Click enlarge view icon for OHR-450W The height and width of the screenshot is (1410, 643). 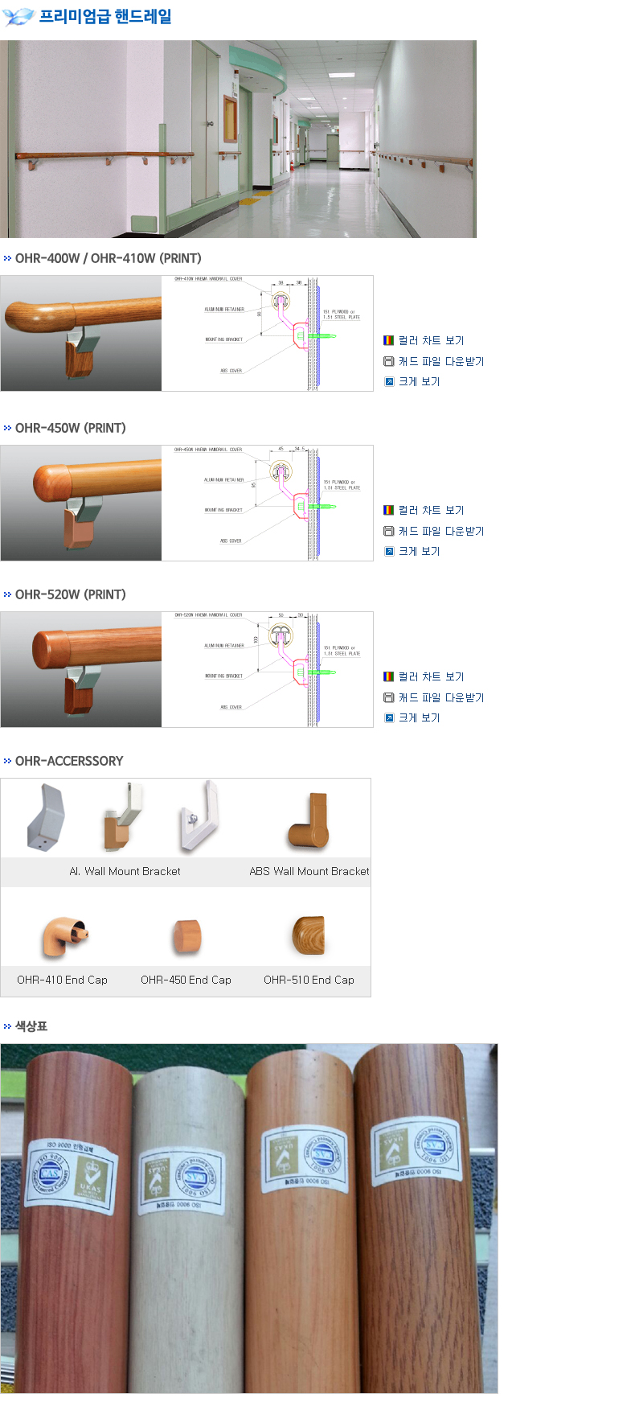click(x=388, y=551)
